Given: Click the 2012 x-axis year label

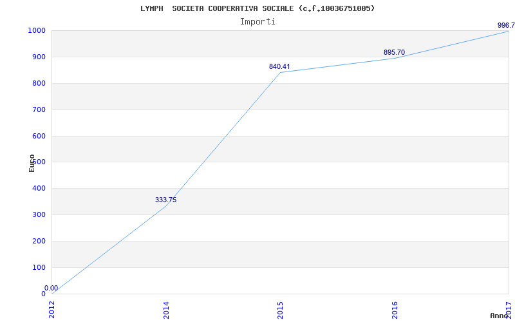Looking at the screenshot, I should pos(52,309).
